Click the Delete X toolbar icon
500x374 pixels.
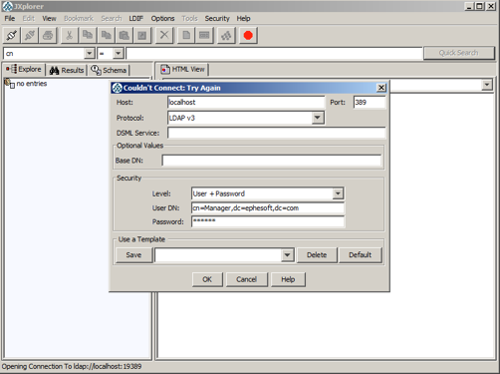[164, 35]
